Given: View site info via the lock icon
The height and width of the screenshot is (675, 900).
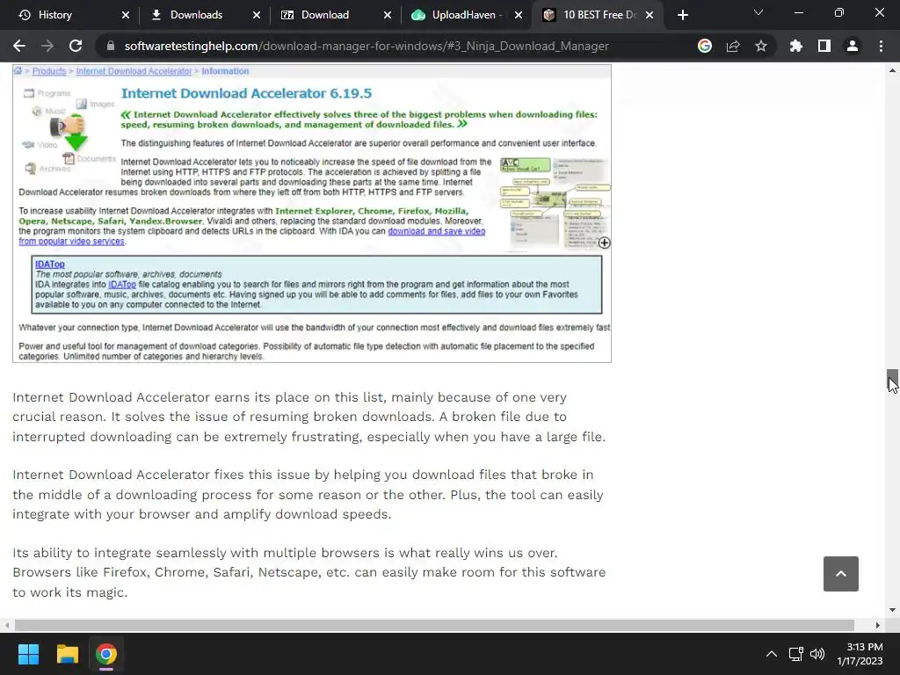Looking at the screenshot, I should coord(110,46).
